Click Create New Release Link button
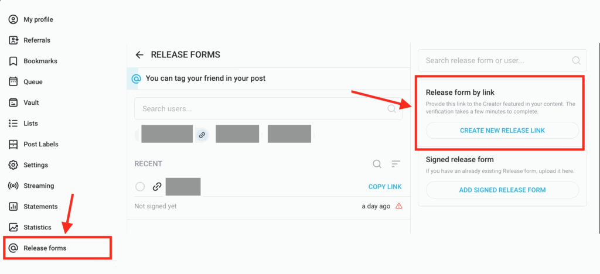Image resolution: width=600 pixels, height=274 pixels. tap(502, 131)
